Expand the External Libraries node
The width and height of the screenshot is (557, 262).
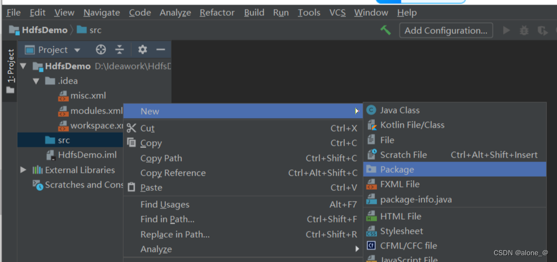click(x=24, y=170)
